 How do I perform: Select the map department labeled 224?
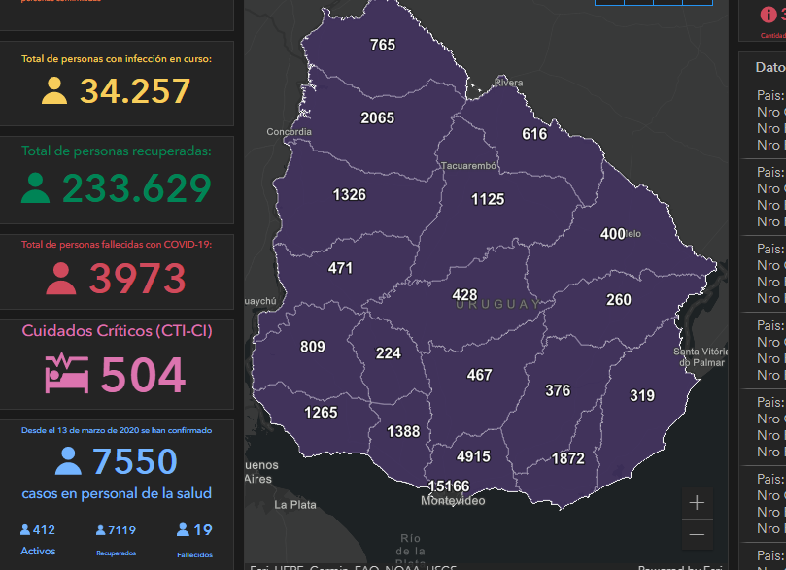pyautogui.click(x=389, y=353)
